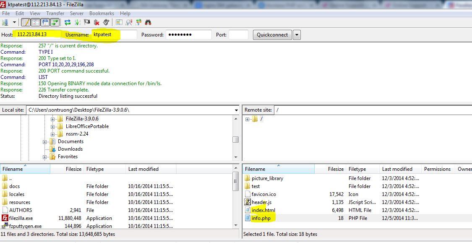The height and width of the screenshot is (243, 472).
Task: Click the Favorites star folder icon
Action: [53, 157]
